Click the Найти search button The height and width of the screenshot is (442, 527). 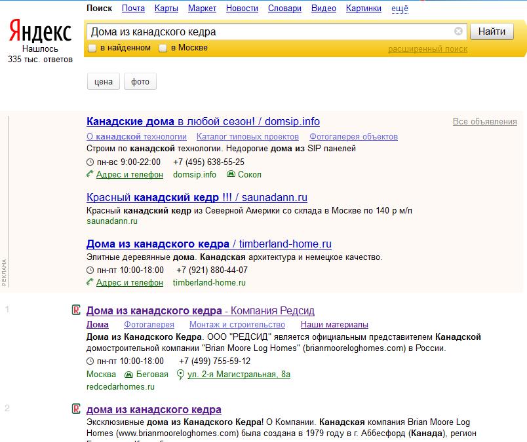pyautogui.click(x=492, y=31)
